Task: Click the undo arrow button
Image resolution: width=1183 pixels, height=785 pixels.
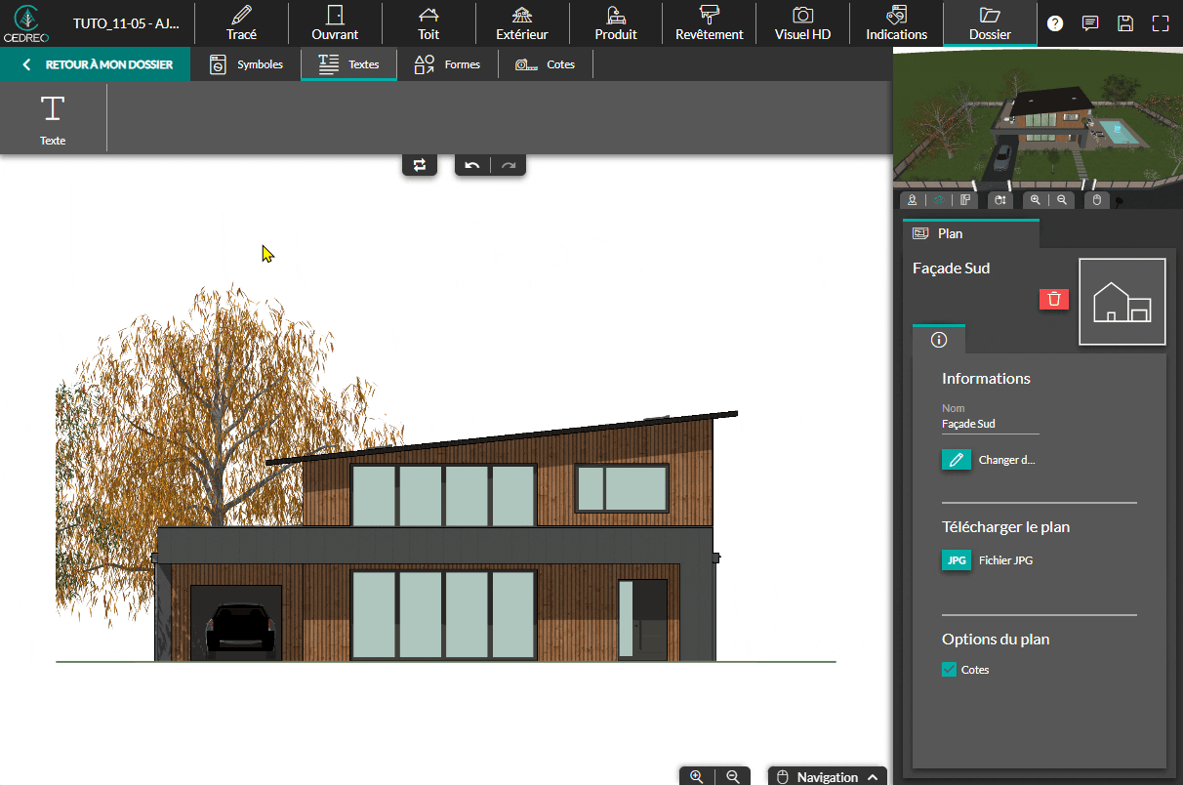Action: pyautogui.click(x=472, y=165)
